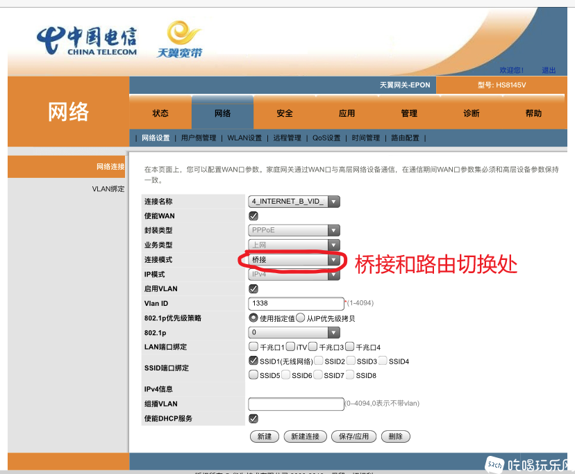Check the iTV LAN binding box
The image size is (575, 474).
(290, 346)
